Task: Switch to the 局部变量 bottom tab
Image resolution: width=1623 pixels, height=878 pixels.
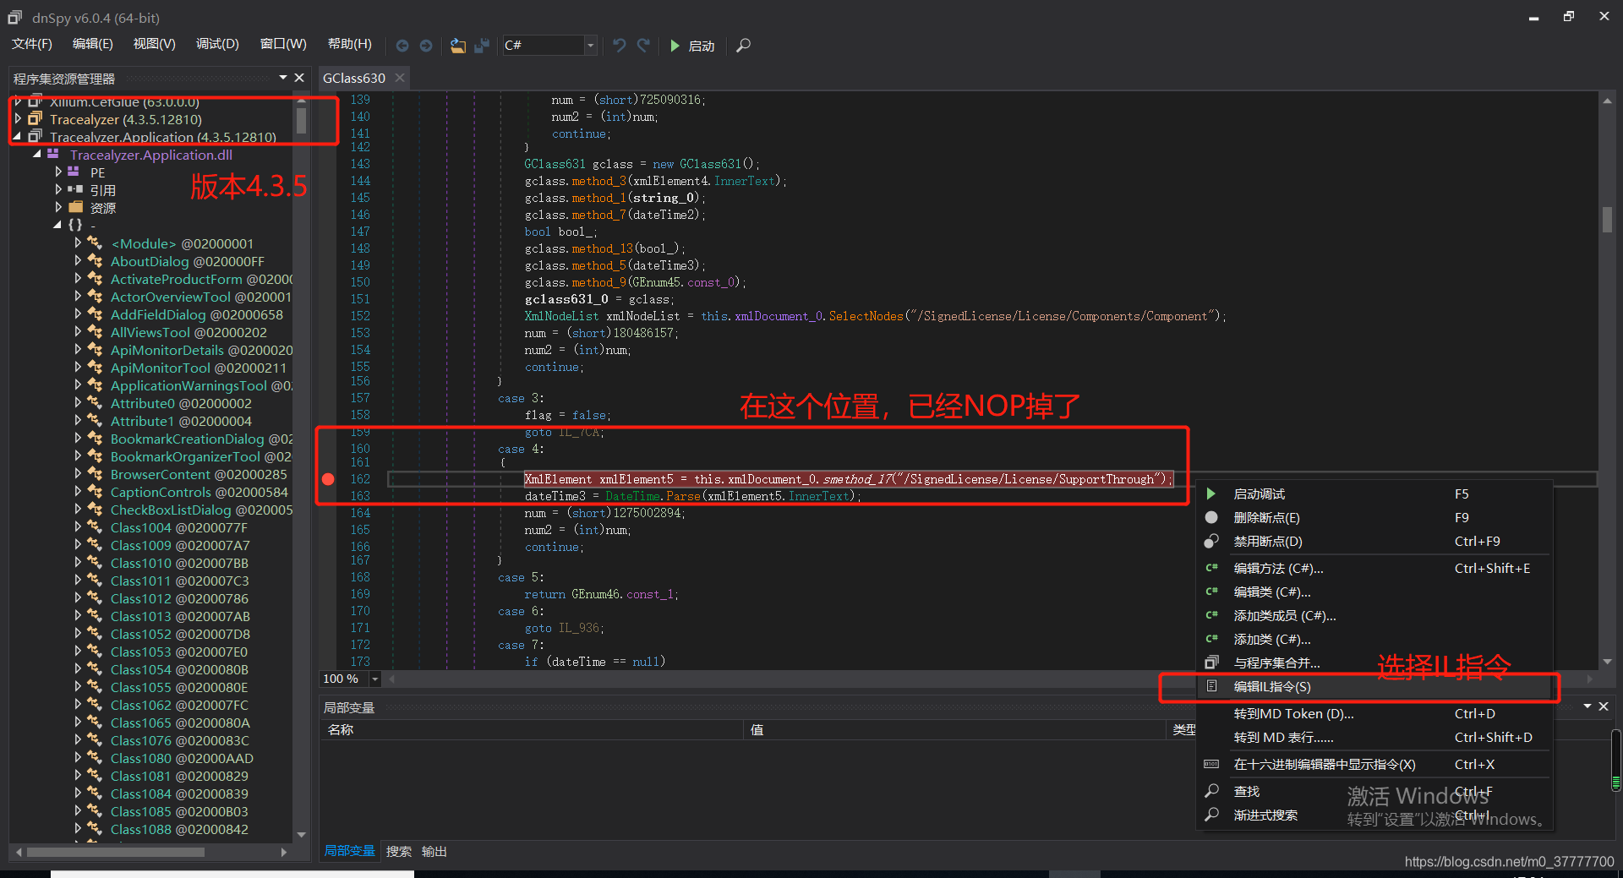Action: [x=349, y=851]
